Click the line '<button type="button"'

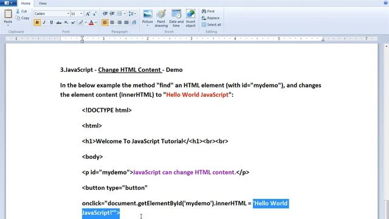115,188
